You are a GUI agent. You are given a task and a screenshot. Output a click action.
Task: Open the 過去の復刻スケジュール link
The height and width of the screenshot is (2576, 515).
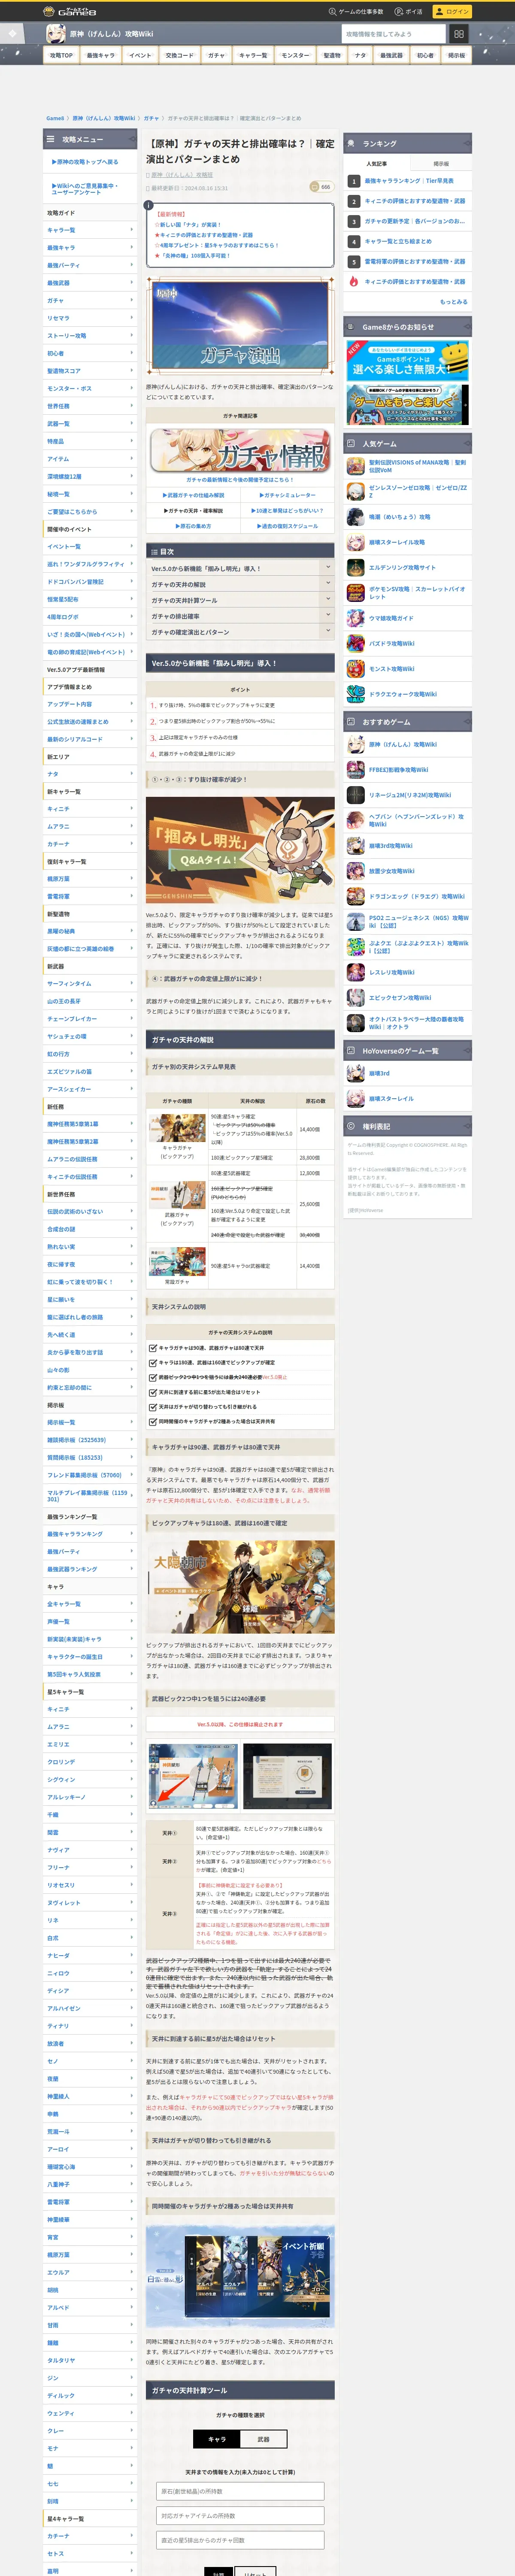pyautogui.click(x=289, y=526)
